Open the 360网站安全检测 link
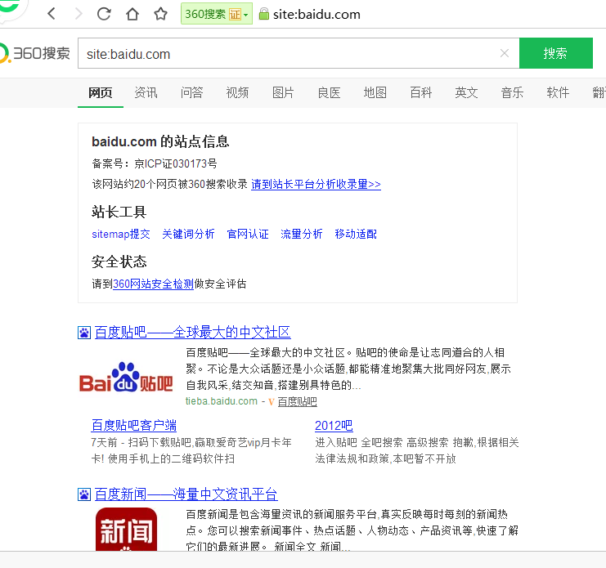The width and height of the screenshot is (606, 568). pos(153,284)
